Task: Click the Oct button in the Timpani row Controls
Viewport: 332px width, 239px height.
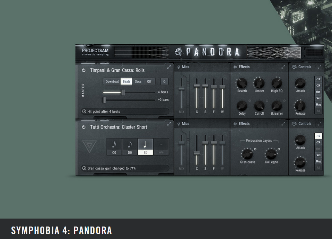Action: 318,92
